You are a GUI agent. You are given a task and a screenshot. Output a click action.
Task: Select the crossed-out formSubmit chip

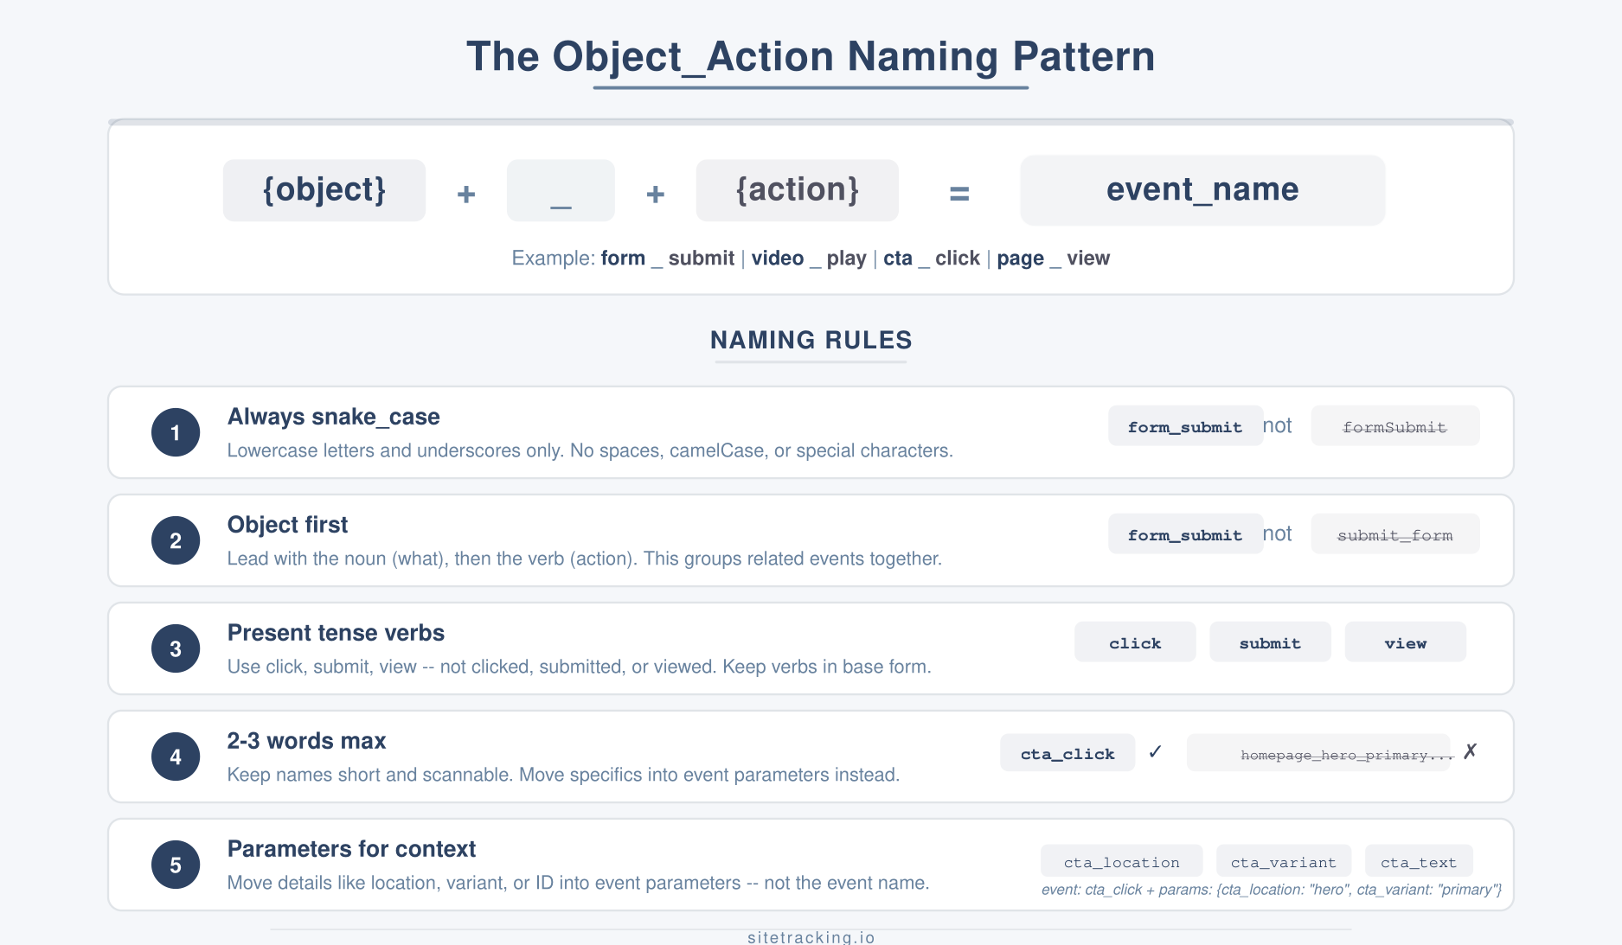pos(1394,426)
